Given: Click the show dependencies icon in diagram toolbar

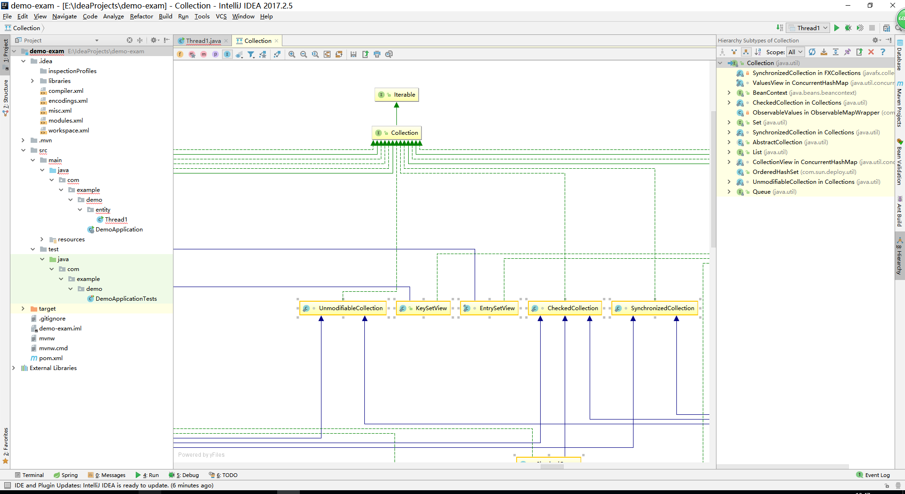Looking at the screenshot, I should pos(263,54).
